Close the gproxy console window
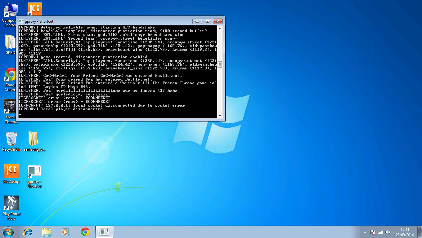422x238 pixels. pos(218,21)
